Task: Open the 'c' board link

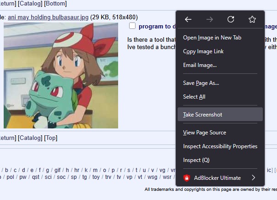Action: click(x=15, y=170)
